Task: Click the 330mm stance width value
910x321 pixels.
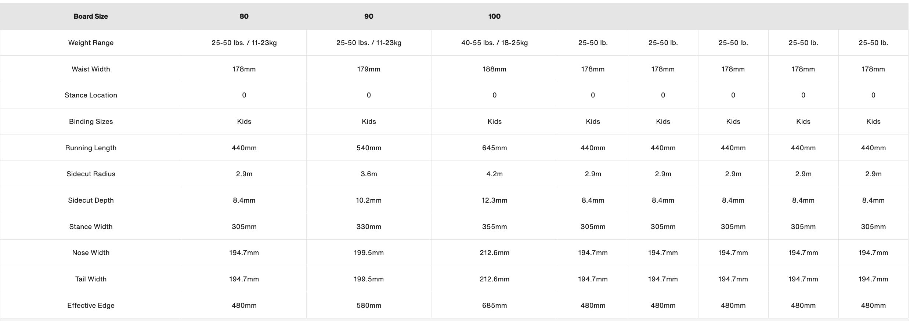Action: pos(369,227)
